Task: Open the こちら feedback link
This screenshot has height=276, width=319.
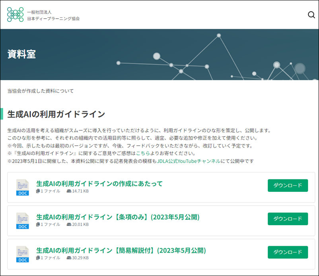Action: pos(143,153)
